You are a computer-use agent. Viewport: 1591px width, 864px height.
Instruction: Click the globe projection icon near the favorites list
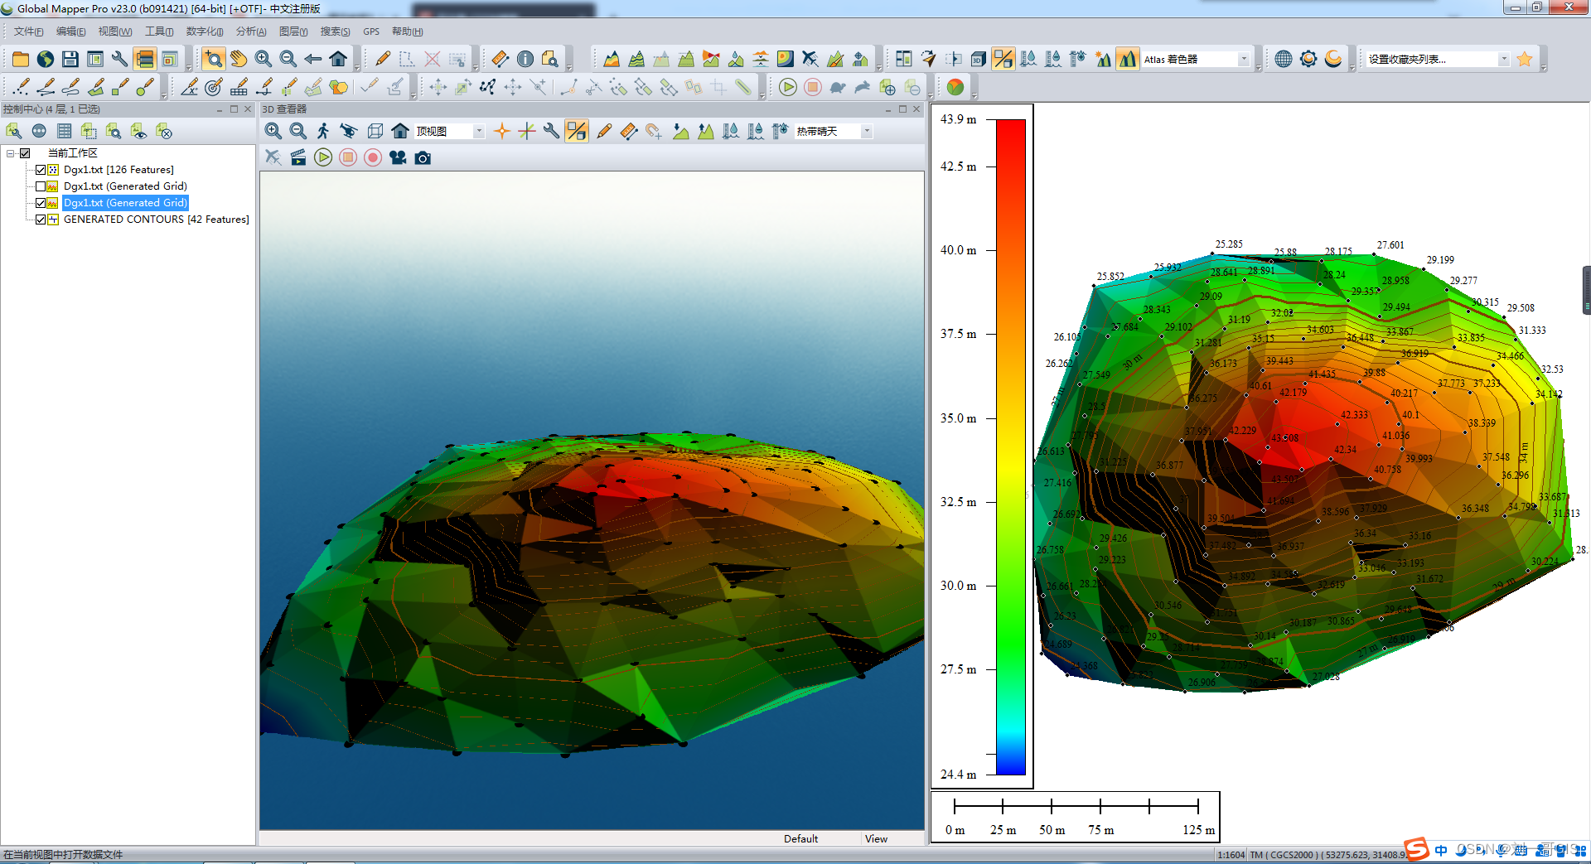pyautogui.click(x=1284, y=59)
